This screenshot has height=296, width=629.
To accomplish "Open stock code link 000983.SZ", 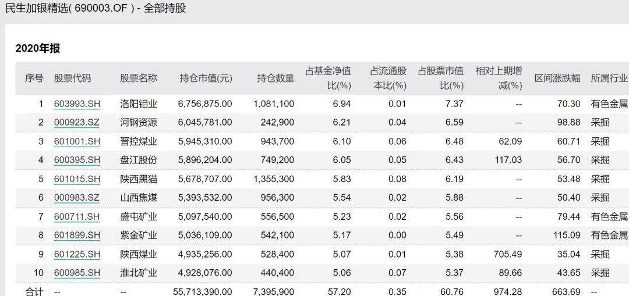I will click(x=77, y=198).
